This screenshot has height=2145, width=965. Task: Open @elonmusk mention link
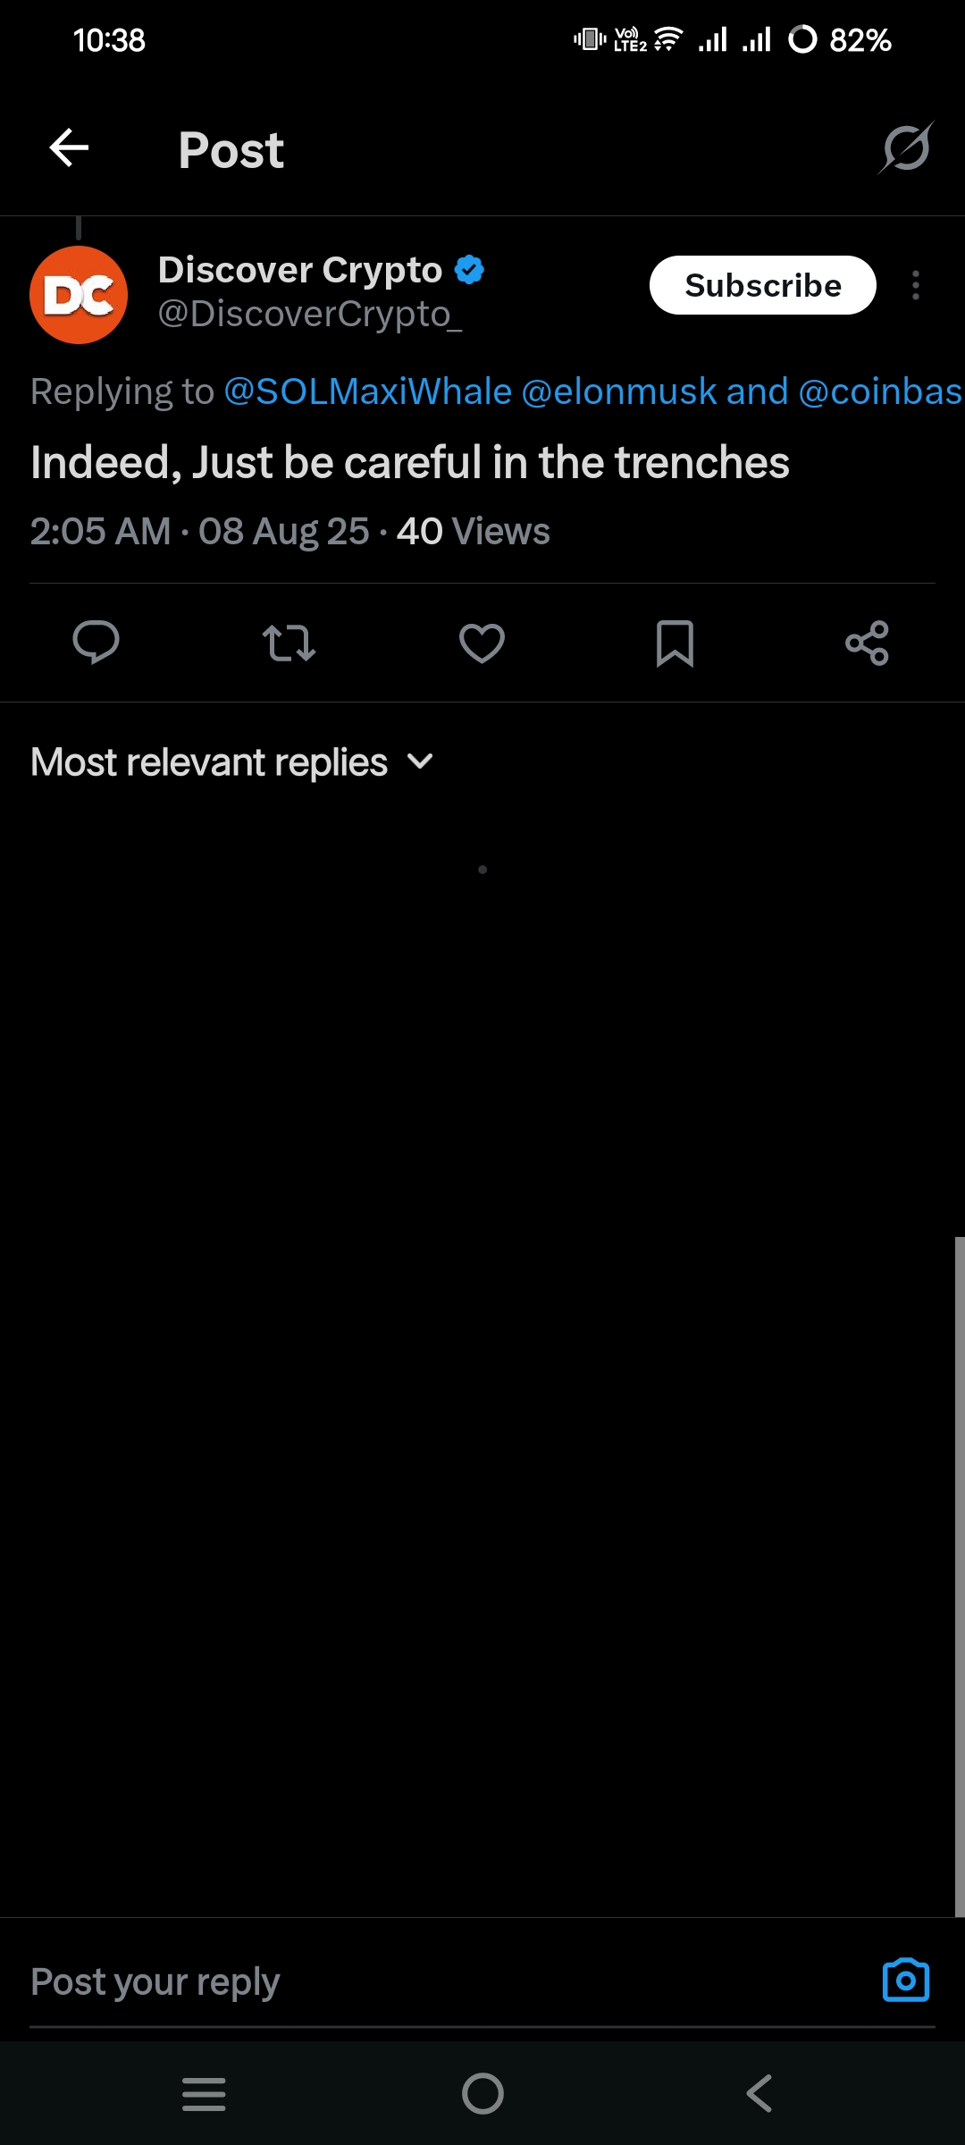tap(618, 391)
